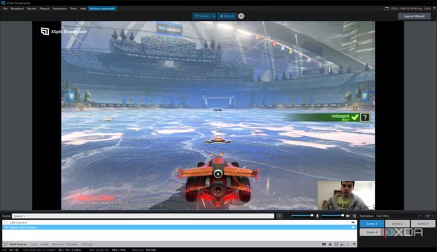Move the source down with the down arrow icon
This screenshot has height=252, width=437.
point(348,244)
